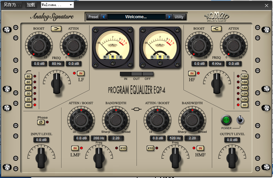
Task: Open the Welcome preset dropdown in the title bar
Action: [x=57, y=5]
